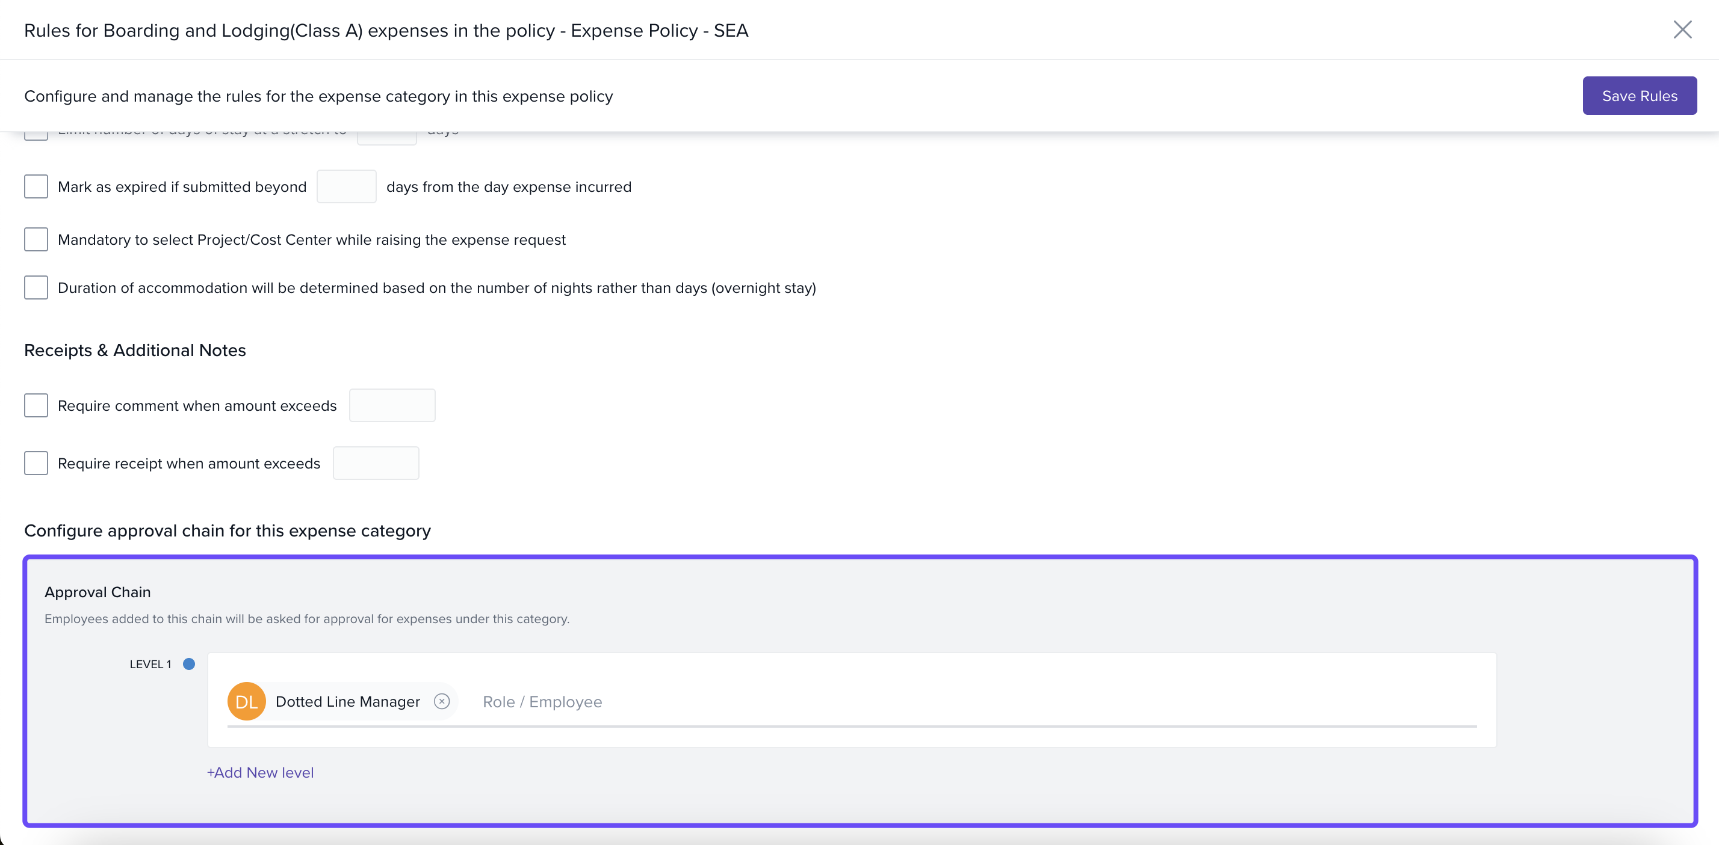Image resolution: width=1719 pixels, height=845 pixels.
Task: Click the orange DL avatar icon
Action: tap(246, 702)
